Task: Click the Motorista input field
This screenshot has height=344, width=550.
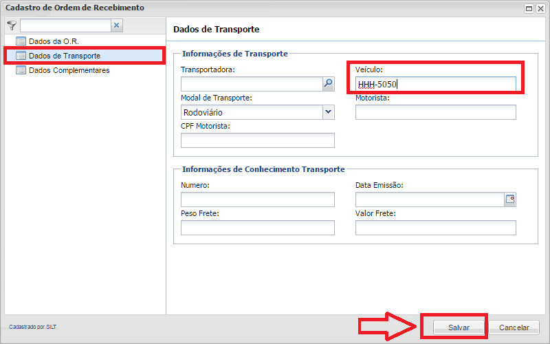Action: (435, 112)
